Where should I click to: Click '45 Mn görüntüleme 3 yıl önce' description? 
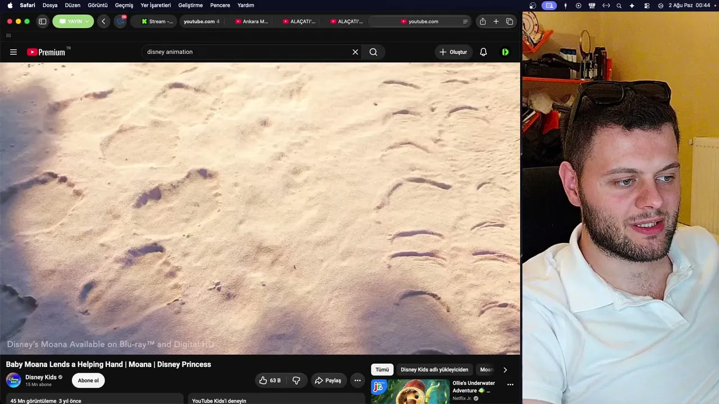(x=46, y=401)
